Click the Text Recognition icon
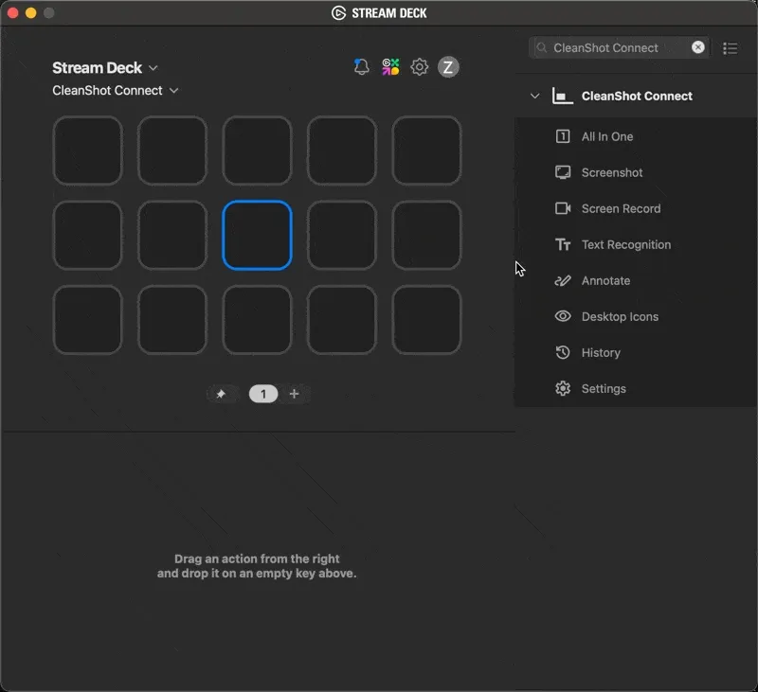Image resolution: width=758 pixels, height=692 pixels. point(563,244)
